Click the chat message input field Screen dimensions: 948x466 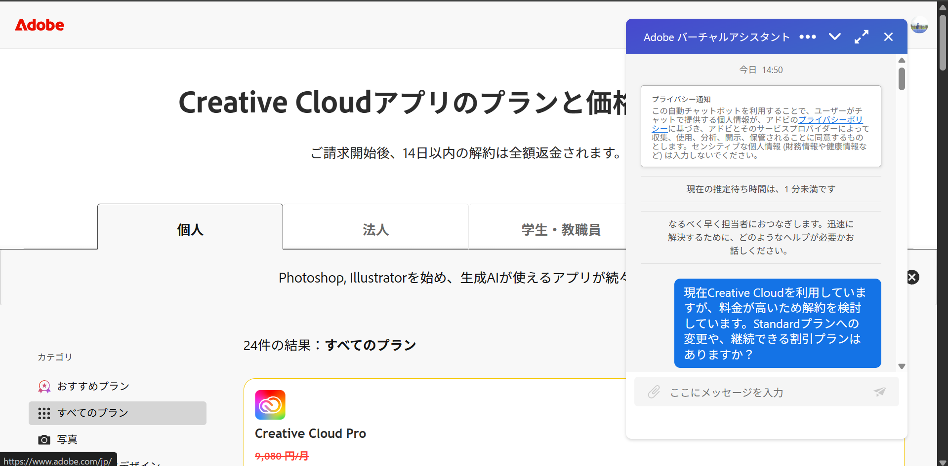point(766,392)
